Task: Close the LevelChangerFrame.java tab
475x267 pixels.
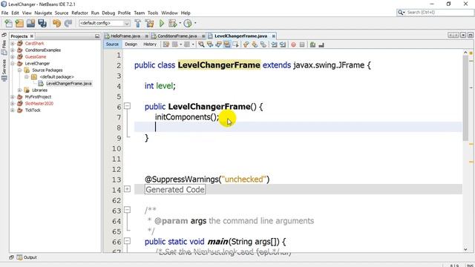Action: pyautogui.click(x=274, y=36)
